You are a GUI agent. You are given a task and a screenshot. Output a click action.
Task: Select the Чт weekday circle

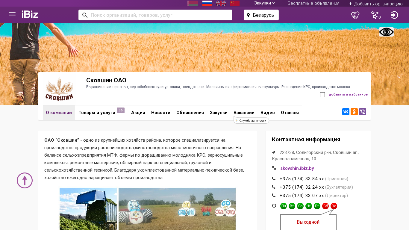[x=309, y=206]
